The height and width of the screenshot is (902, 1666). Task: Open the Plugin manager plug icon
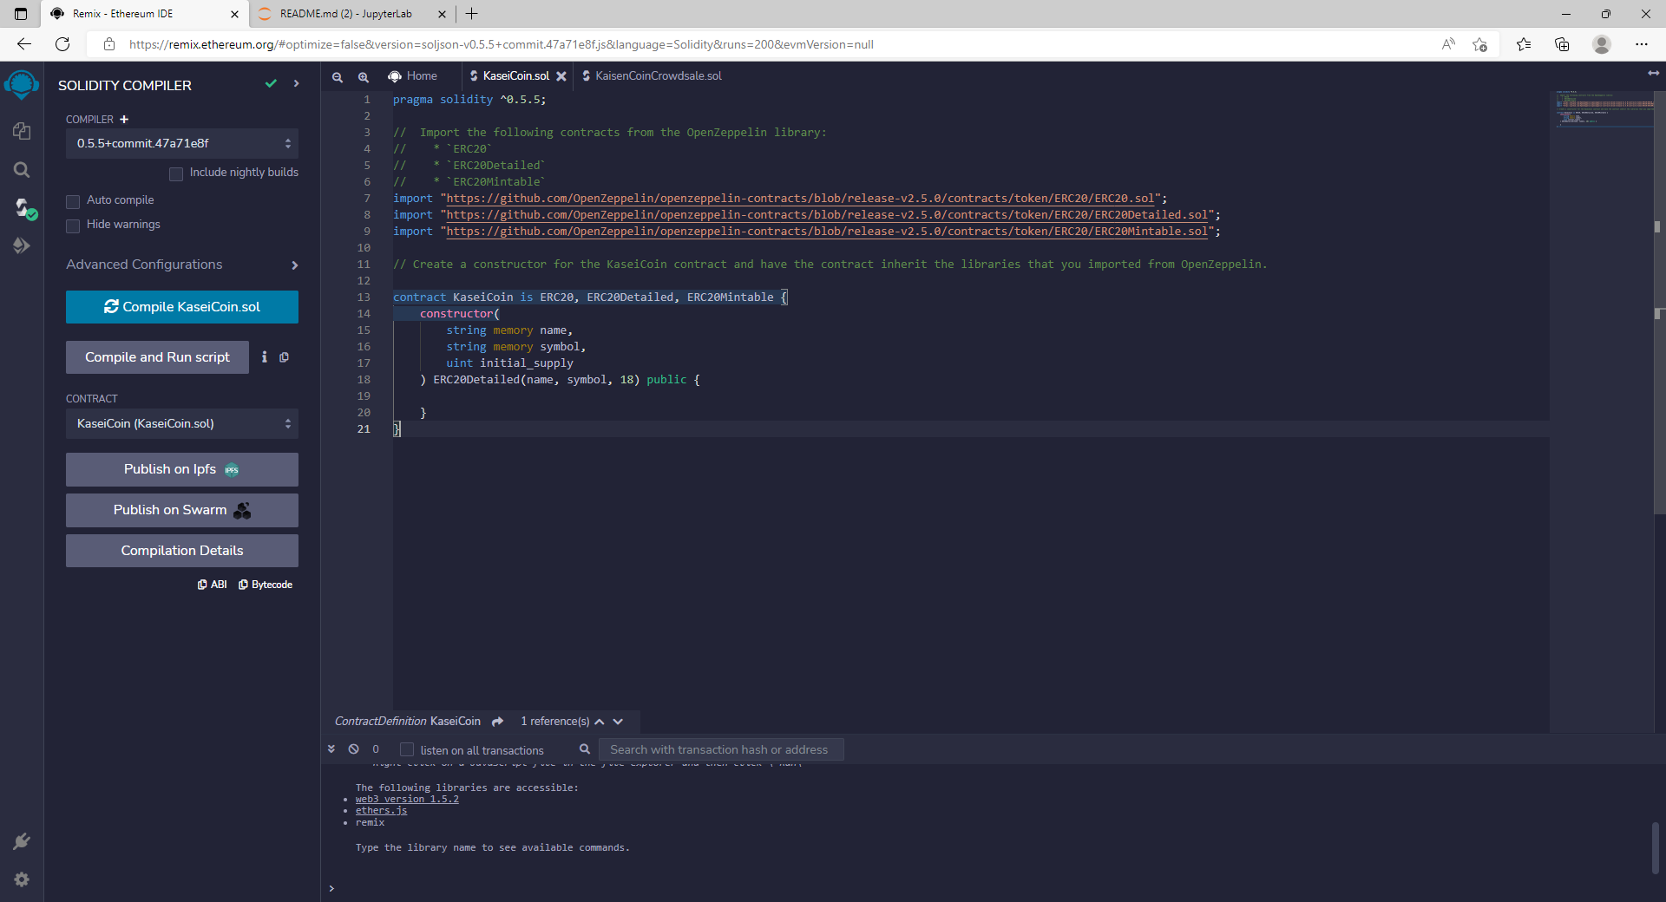coord(22,841)
